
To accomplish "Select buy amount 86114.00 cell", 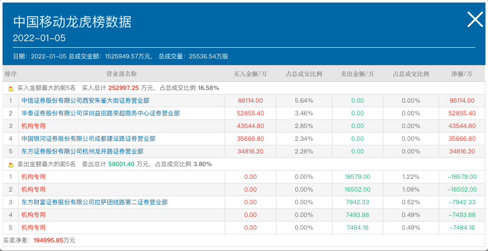I will (x=250, y=101).
